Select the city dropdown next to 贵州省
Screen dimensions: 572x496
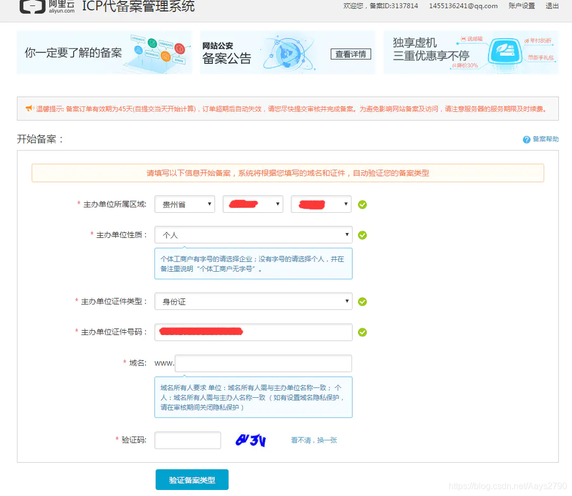tap(253, 204)
